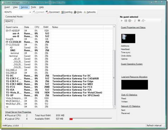This screenshot has width=168, height=130.
Task: Click the pause icon next to play
Action: point(126,21)
